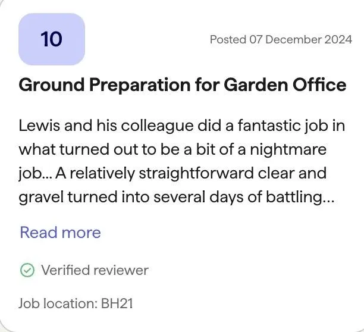Click the number 10 in the rating badge
Image resolution: width=364 pixels, height=332 pixels.
click(52, 39)
